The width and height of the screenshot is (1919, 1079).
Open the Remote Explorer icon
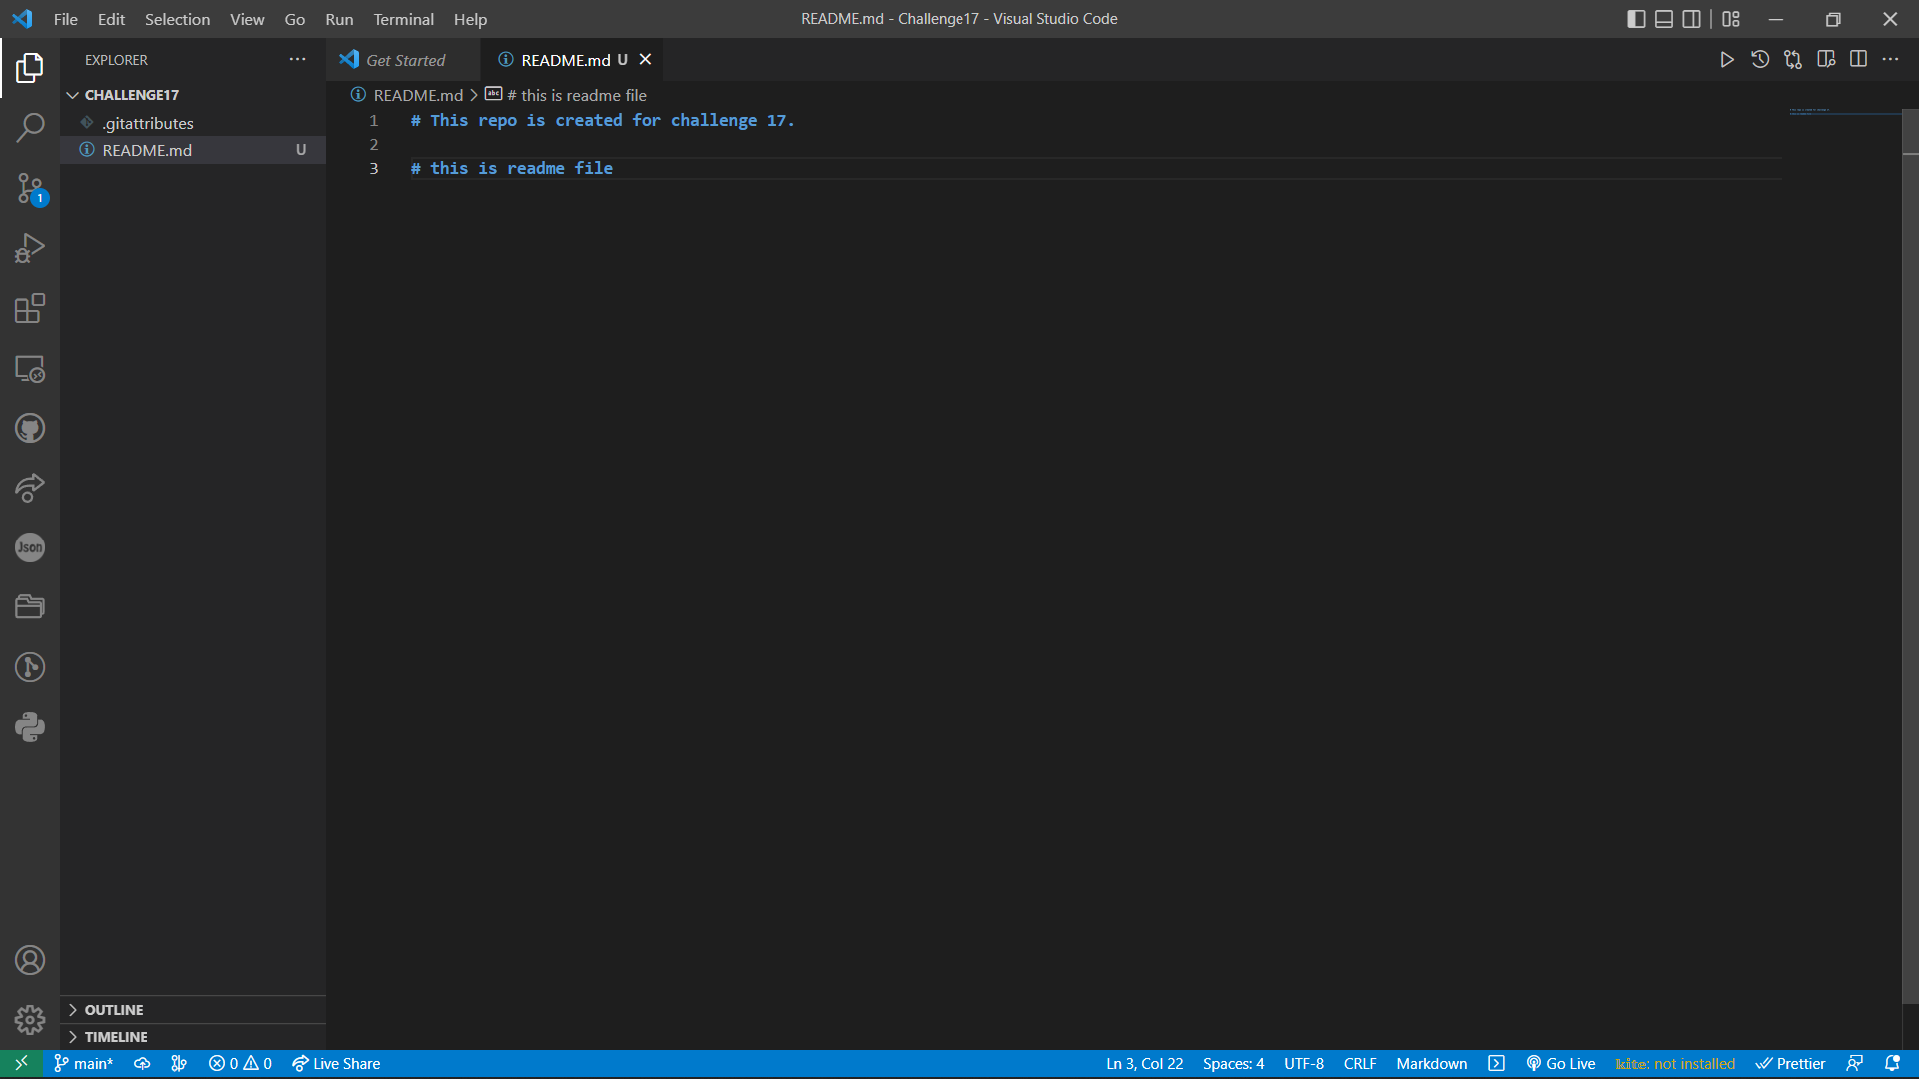(x=30, y=369)
